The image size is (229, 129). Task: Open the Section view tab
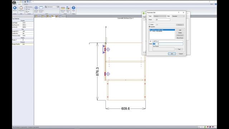click(38, 16)
